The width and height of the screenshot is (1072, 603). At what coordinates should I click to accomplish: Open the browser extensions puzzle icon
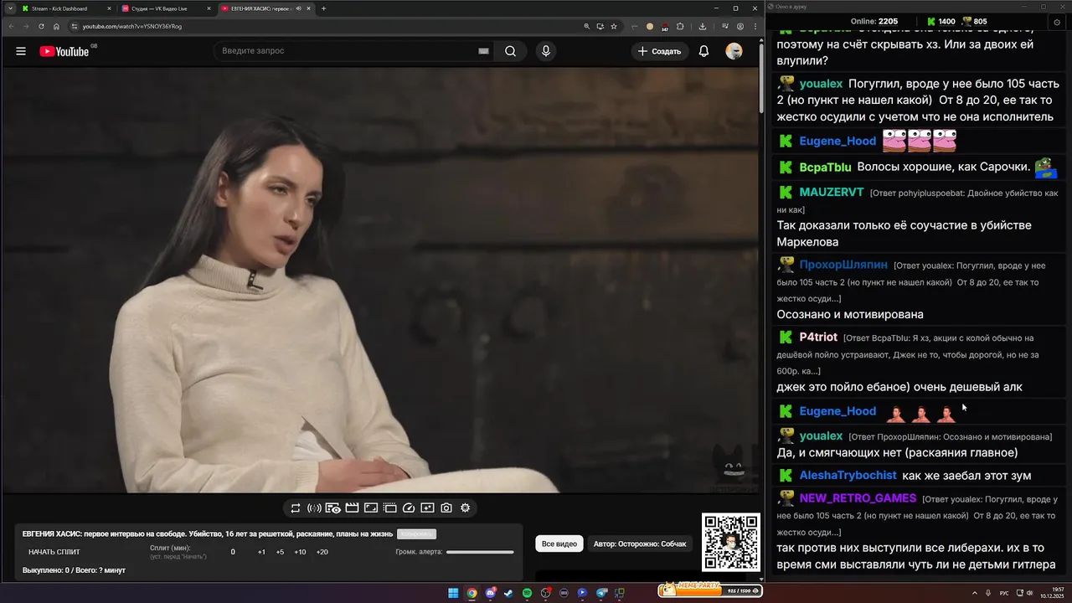pyautogui.click(x=680, y=26)
